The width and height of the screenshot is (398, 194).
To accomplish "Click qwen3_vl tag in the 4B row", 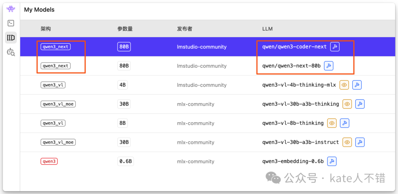I will coord(53,85).
